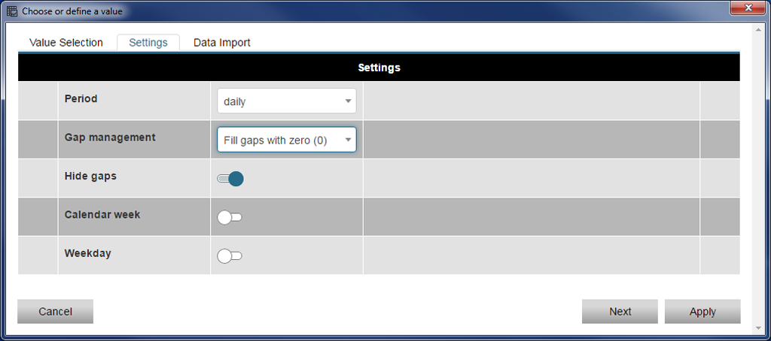Switch to the Value Selection tab
This screenshot has width=771, height=341.
(x=66, y=43)
